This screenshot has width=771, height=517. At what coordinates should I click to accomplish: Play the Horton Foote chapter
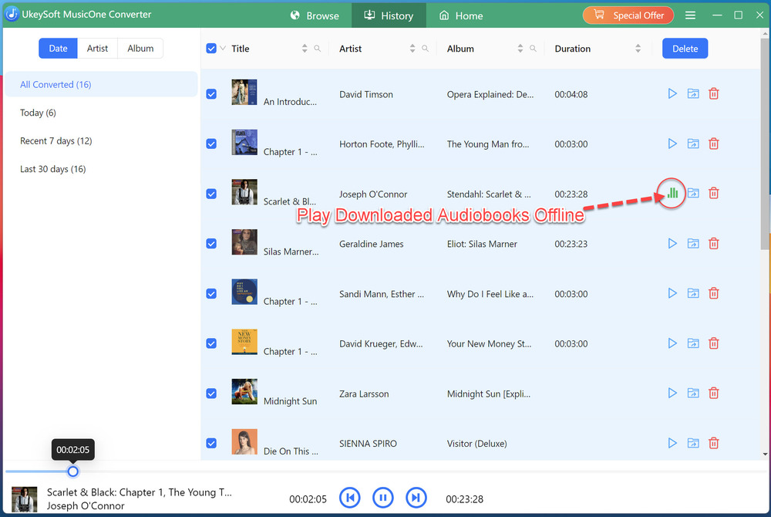tap(672, 144)
